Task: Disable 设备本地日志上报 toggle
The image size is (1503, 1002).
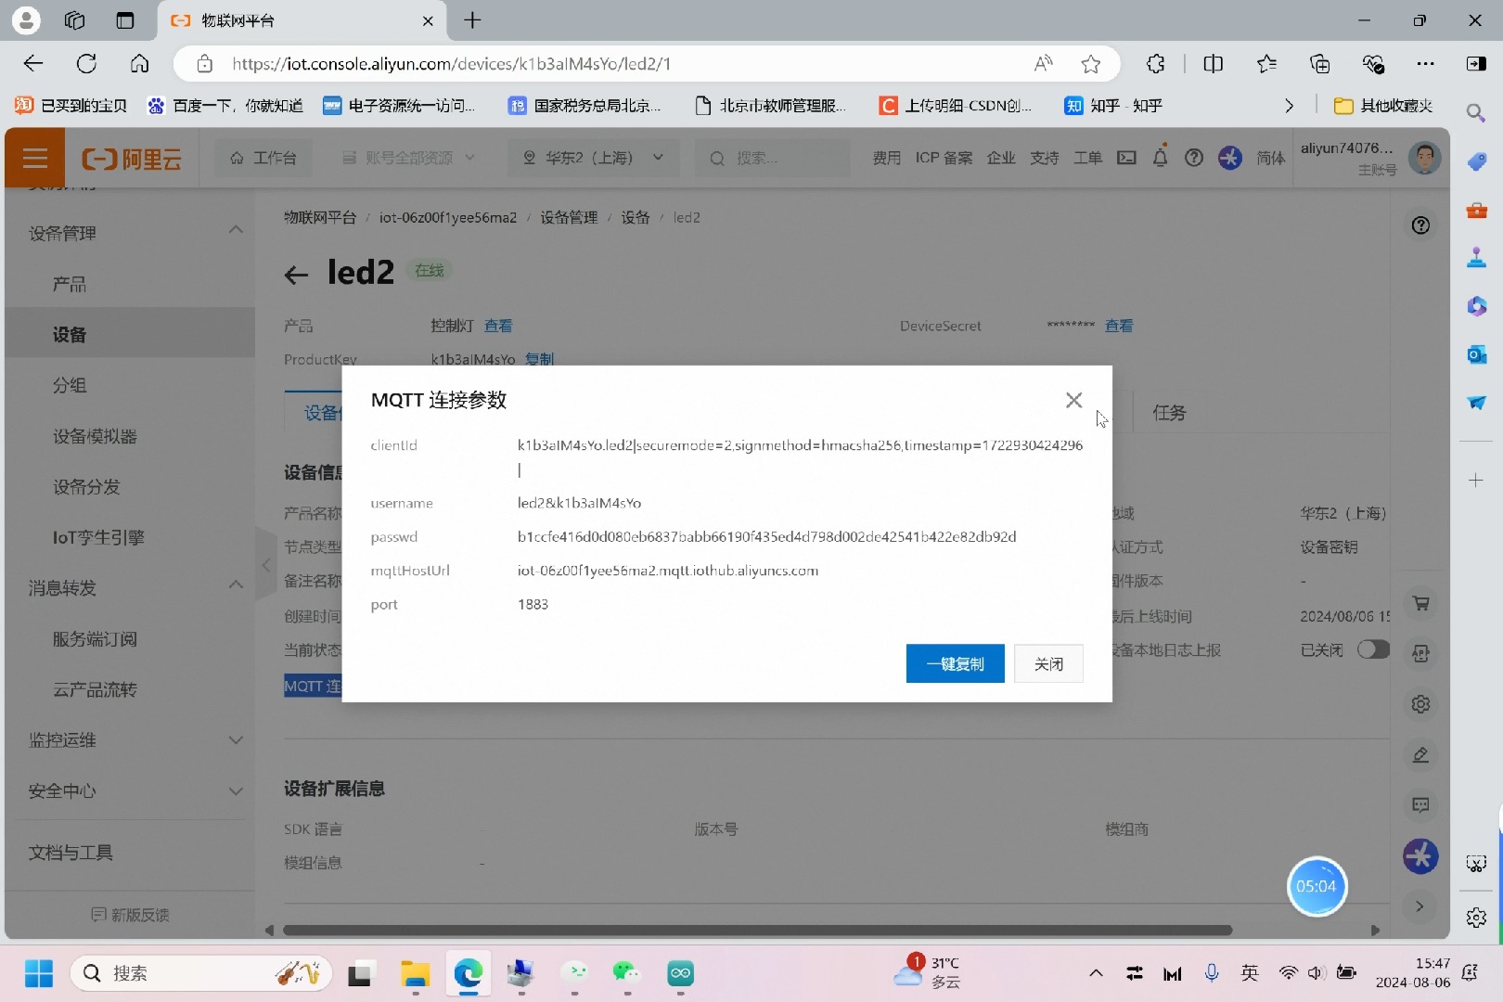Action: [1373, 650]
